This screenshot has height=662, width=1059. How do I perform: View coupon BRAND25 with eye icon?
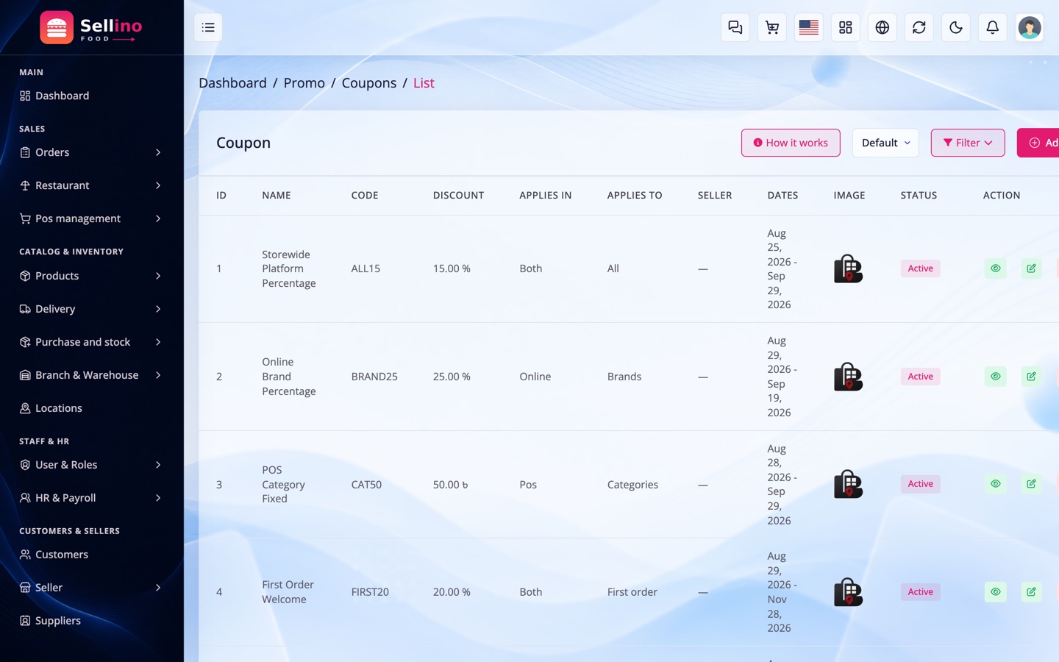[995, 377]
